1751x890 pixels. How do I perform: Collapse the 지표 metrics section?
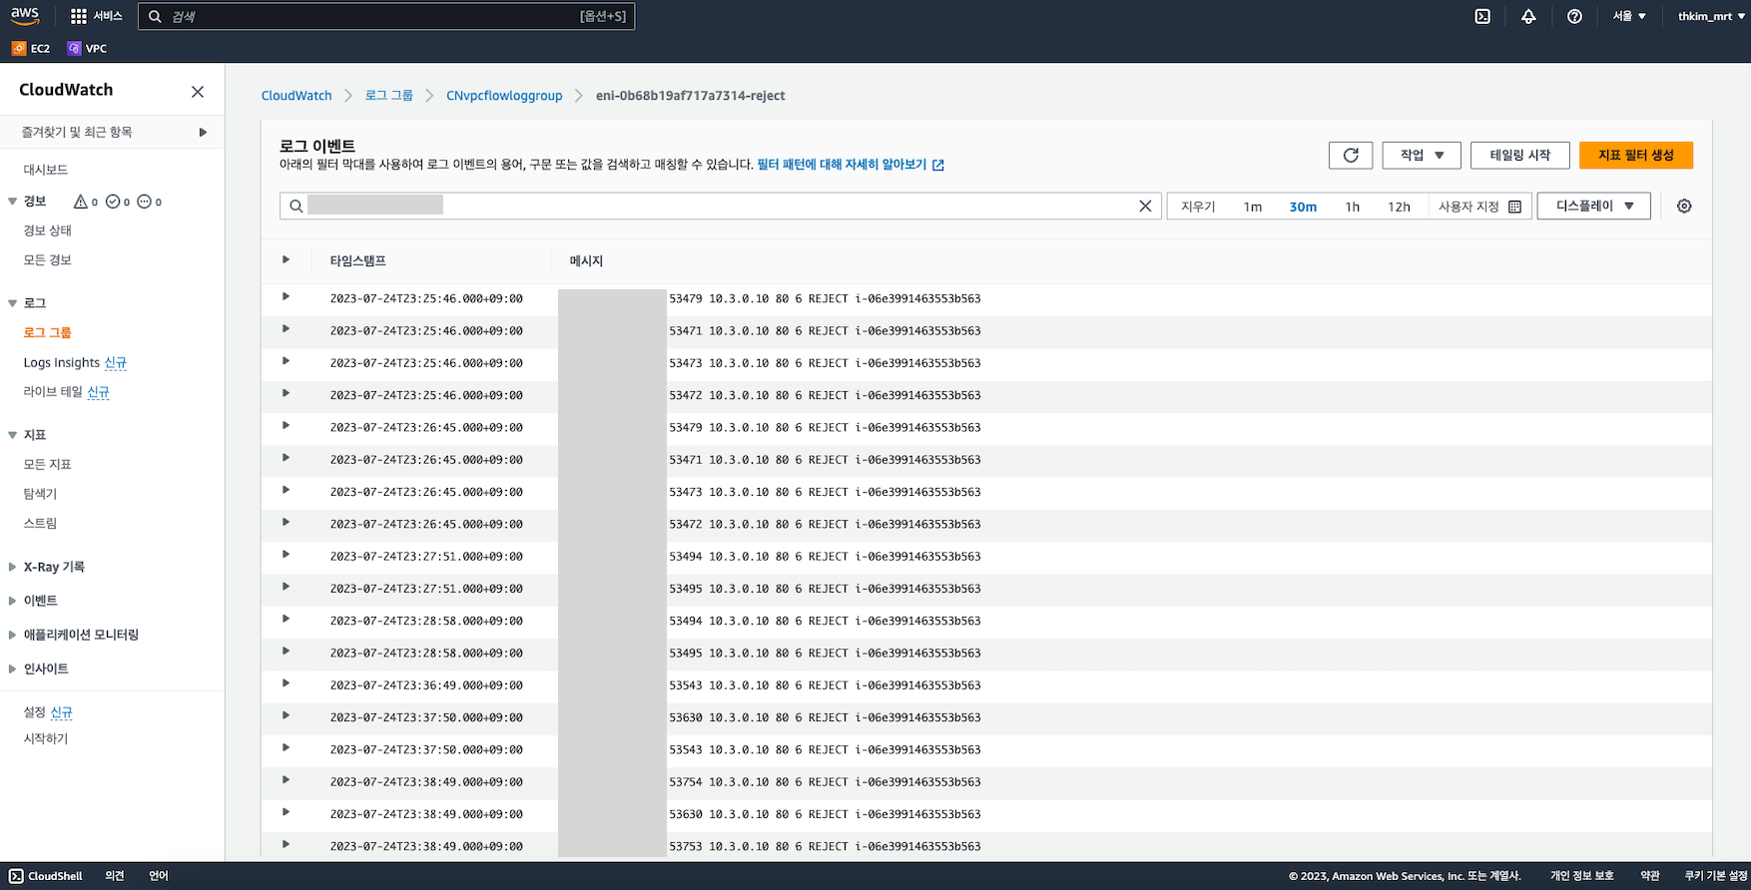point(13,435)
